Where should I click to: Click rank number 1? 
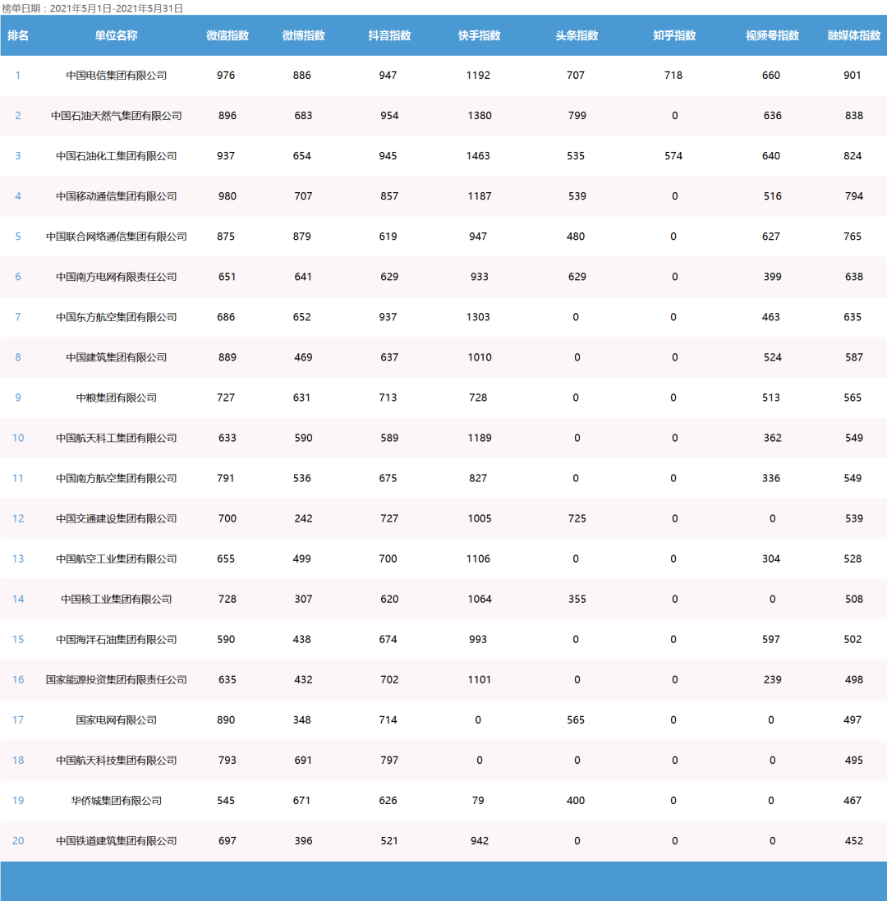[18, 76]
